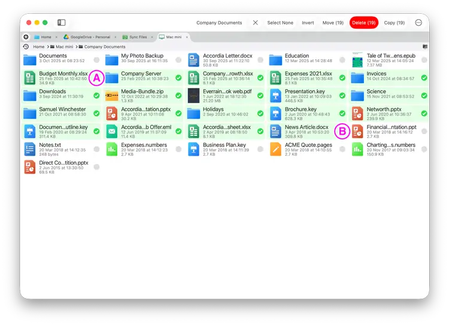Viewport: 449px width, 325px height.
Task: Switch to the GoogleDrive - Personal tab
Action: pos(88,37)
